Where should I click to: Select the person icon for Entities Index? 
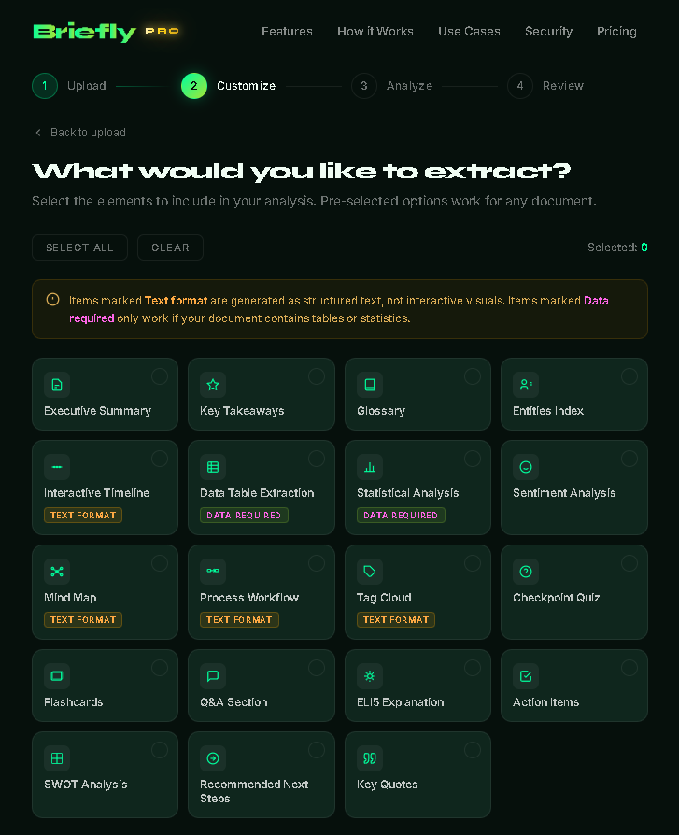tap(526, 385)
